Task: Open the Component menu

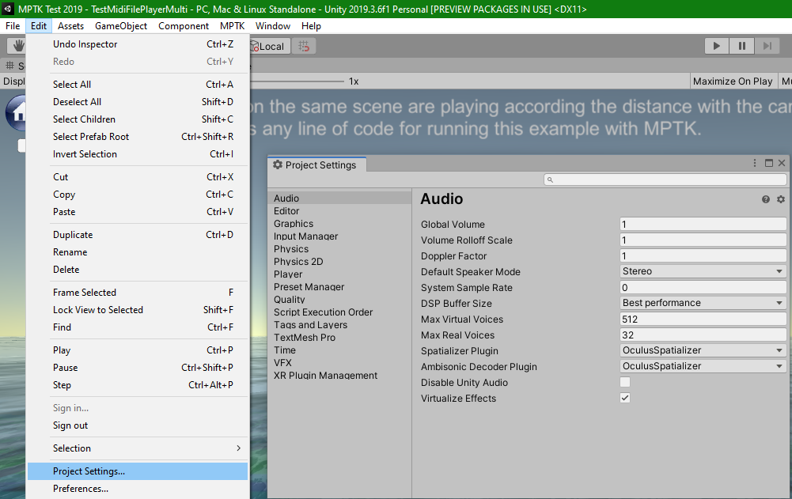Action: [x=184, y=26]
